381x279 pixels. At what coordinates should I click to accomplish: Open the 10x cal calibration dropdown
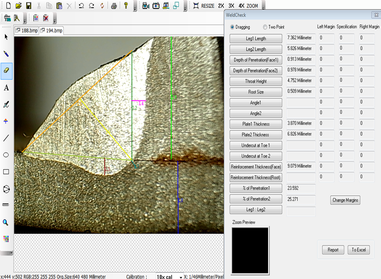coord(181,277)
